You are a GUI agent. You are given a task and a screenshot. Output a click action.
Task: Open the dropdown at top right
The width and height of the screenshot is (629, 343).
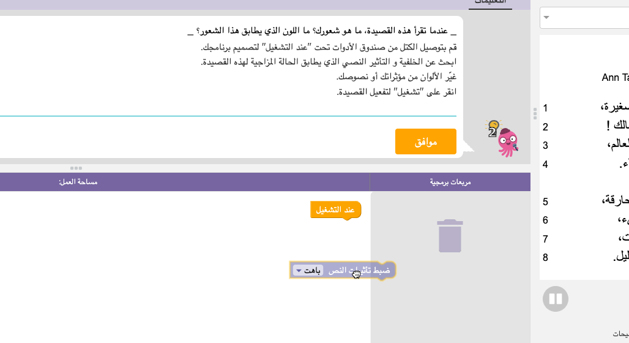(x=584, y=17)
